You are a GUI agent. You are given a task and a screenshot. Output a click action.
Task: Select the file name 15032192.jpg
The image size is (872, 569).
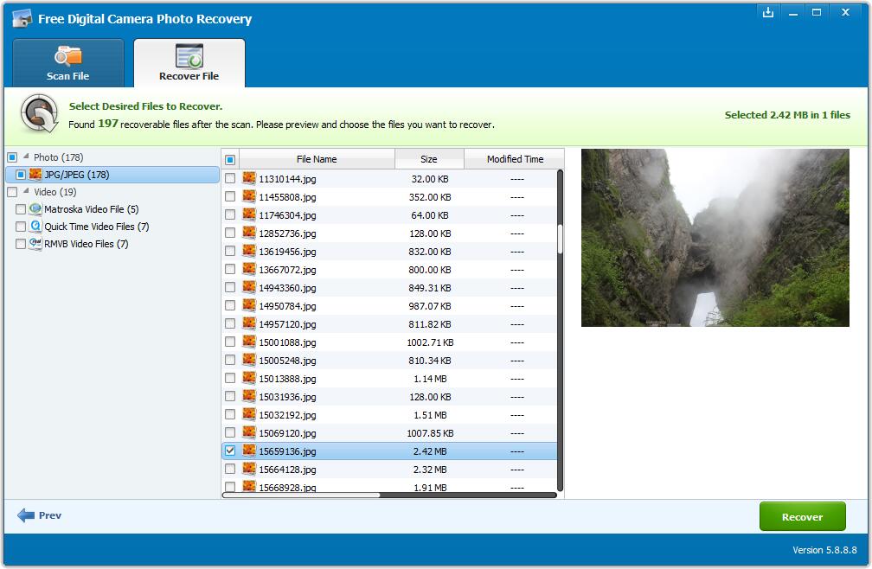pos(287,415)
